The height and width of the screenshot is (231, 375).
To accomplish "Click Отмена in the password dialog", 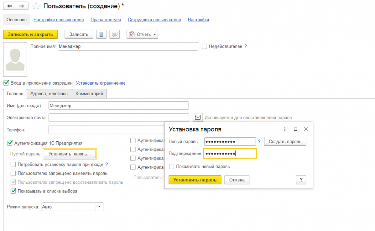I will (x=237, y=180).
